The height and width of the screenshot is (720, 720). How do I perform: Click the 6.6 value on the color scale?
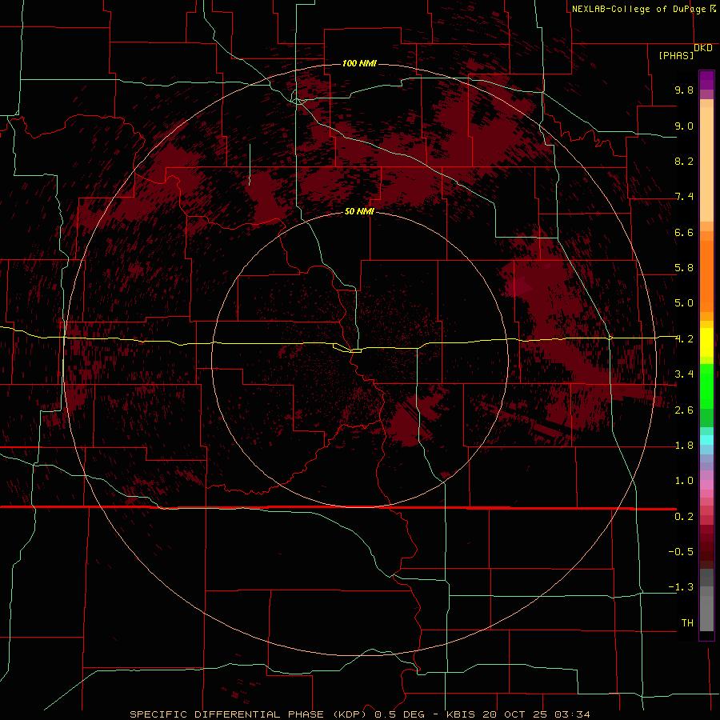click(x=684, y=232)
